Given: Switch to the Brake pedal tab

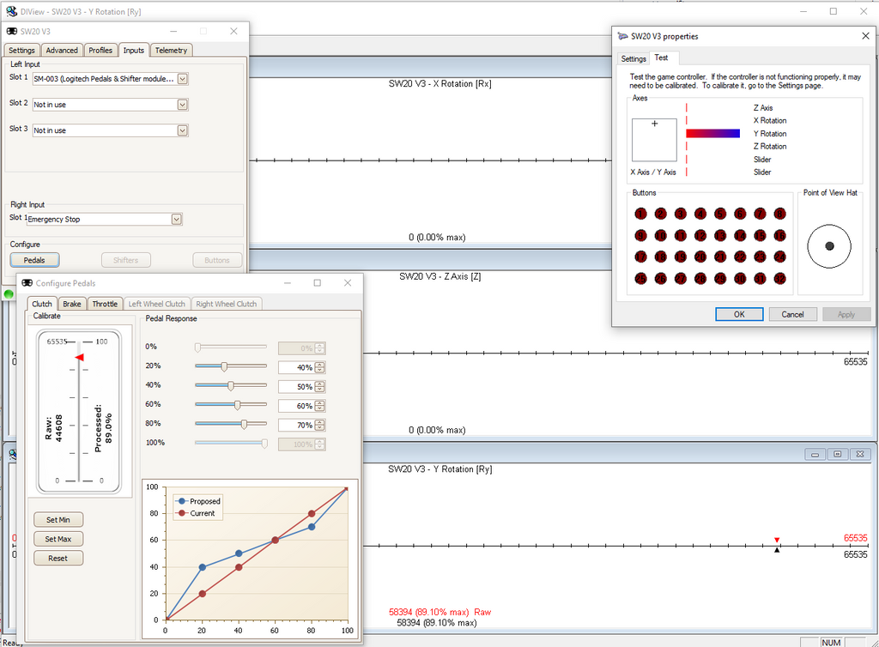Looking at the screenshot, I should (x=72, y=304).
